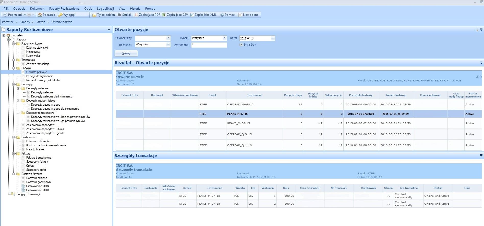
Task: Open Depozyty wstępne dla instrumentu
Action: click(x=52, y=96)
